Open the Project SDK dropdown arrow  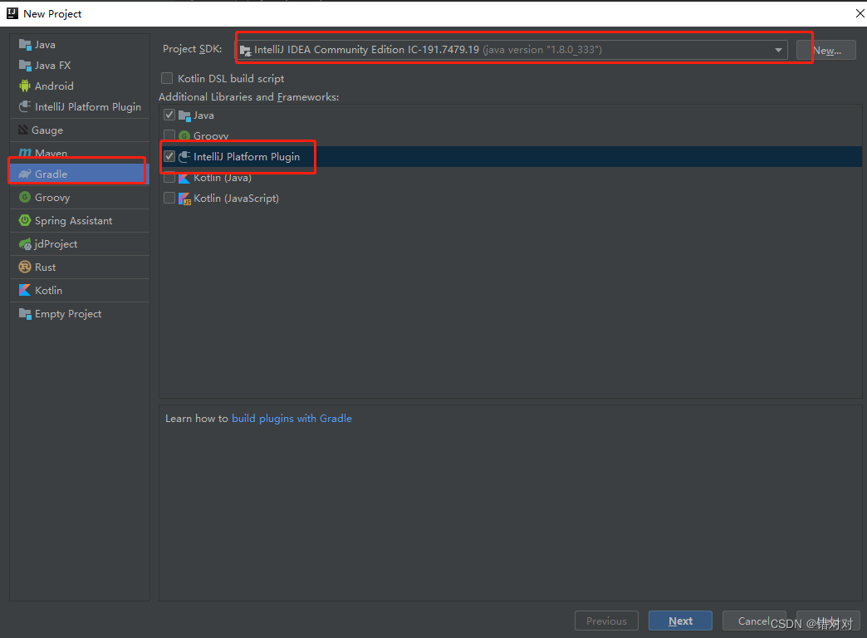778,50
